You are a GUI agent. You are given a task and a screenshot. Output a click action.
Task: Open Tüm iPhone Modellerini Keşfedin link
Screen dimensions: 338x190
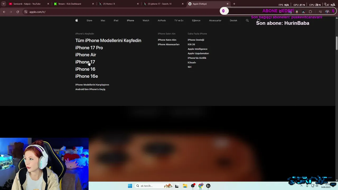(x=108, y=40)
